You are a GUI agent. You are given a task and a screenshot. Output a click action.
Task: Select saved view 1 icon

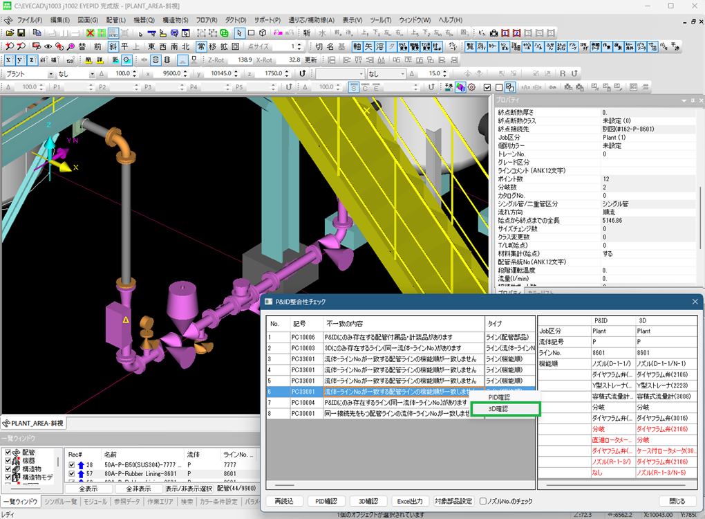[x=505, y=33]
